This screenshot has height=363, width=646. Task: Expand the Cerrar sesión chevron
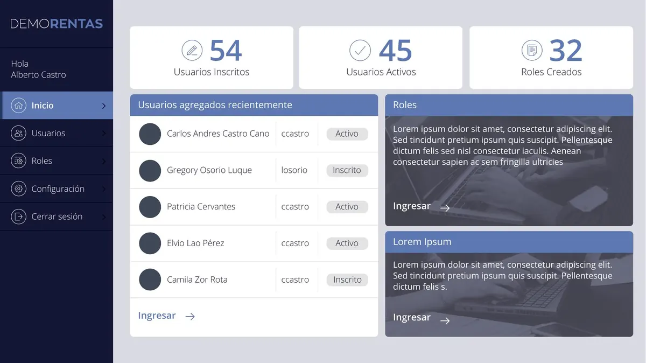pos(104,217)
